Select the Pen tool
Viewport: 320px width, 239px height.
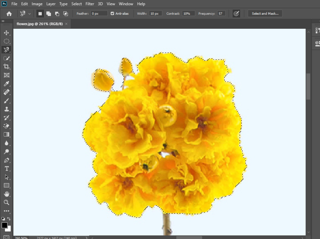click(6, 160)
